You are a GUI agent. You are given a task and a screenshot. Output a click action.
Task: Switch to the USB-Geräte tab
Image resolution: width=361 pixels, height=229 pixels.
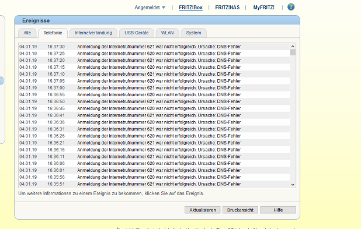137,33
